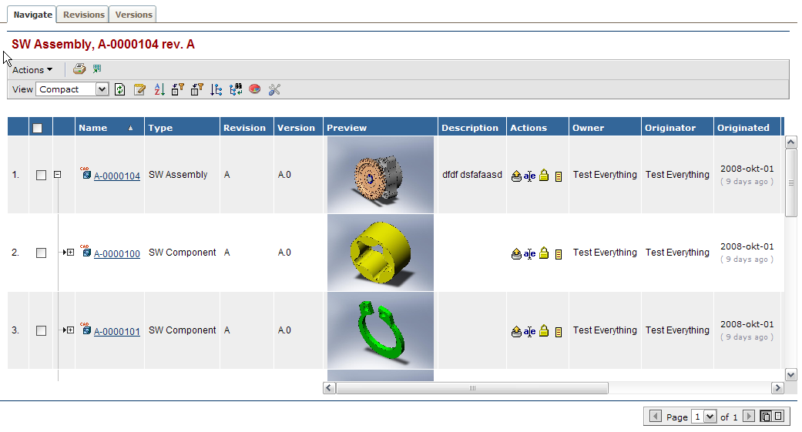Viewport: 802px width, 432px height.
Task: Open the Actions menu
Action: coord(32,70)
